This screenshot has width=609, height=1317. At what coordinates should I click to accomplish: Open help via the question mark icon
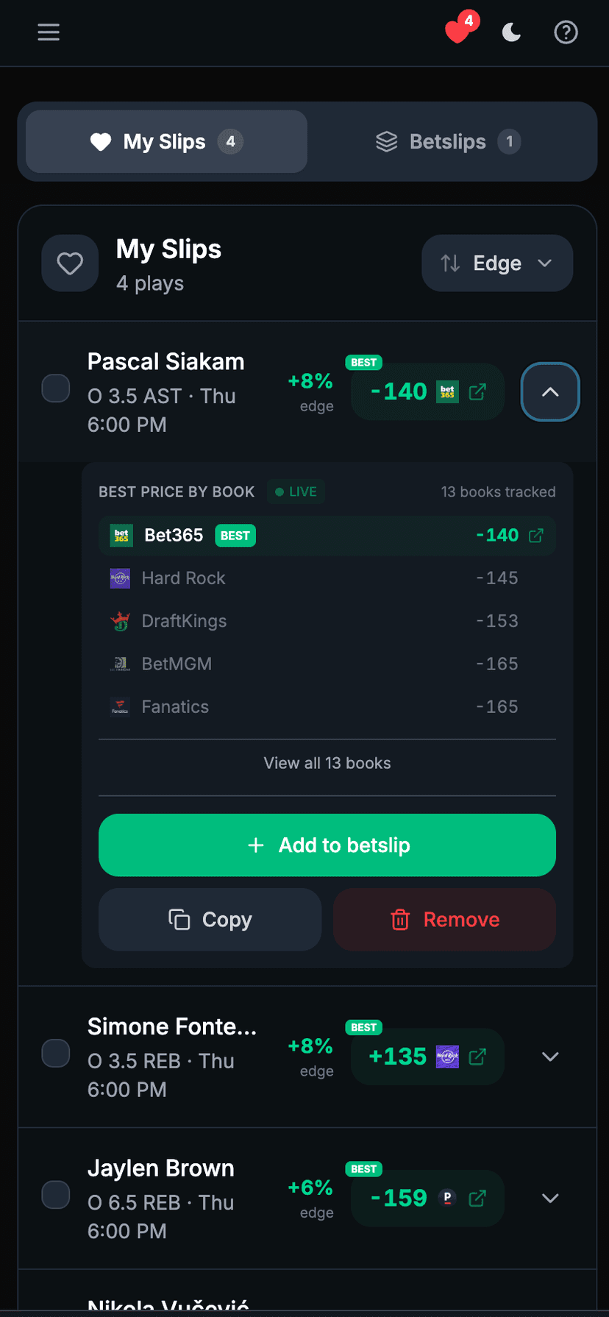[x=566, y=32]
